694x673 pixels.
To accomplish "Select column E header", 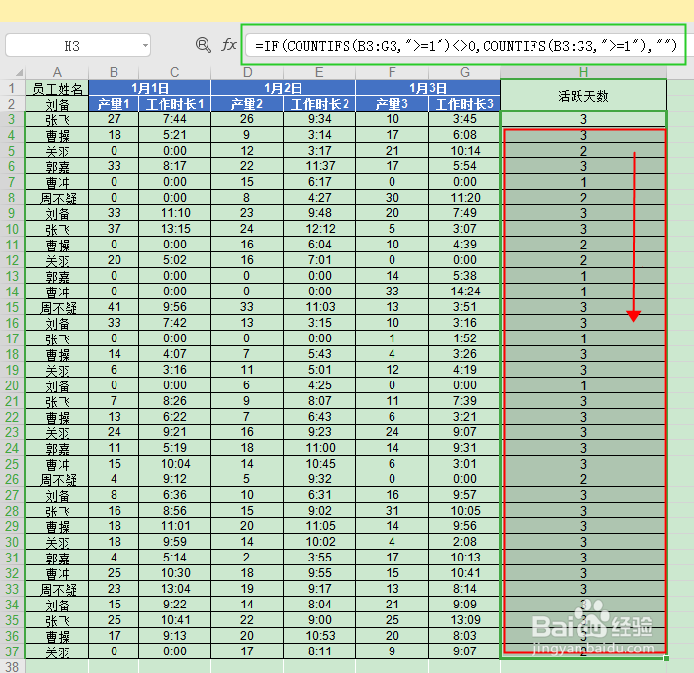I will coord(319,72).
